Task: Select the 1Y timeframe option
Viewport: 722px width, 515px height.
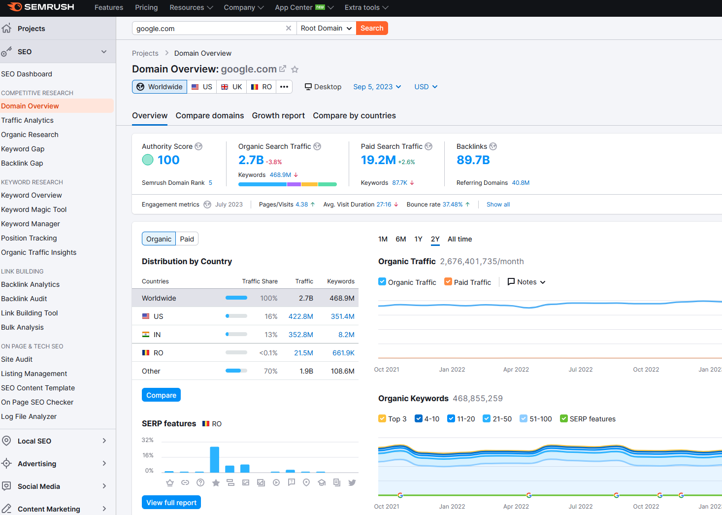Action: [418, 239]
